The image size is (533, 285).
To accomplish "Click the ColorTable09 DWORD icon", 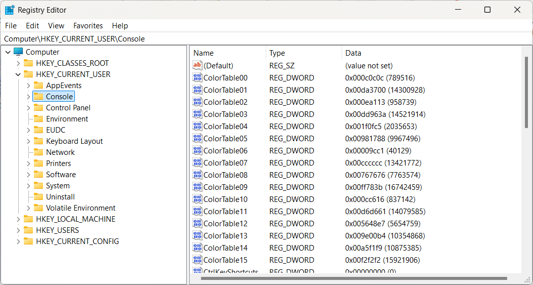I will pos(197,187).
